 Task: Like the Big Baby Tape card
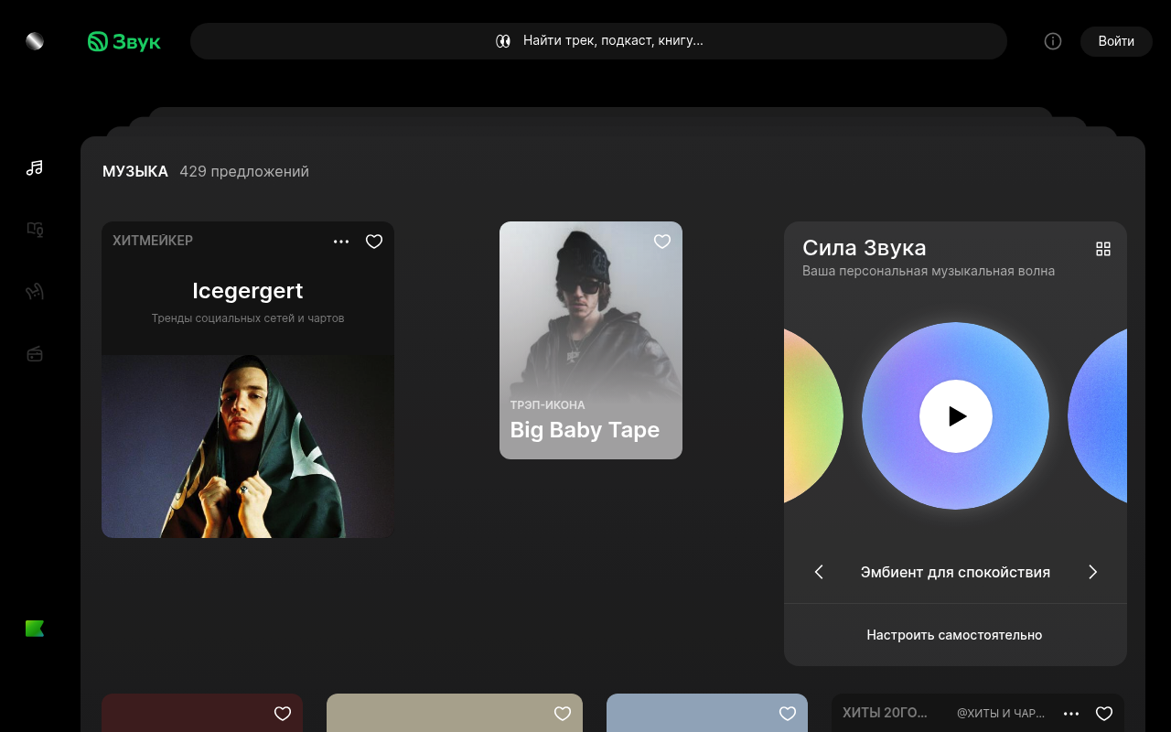tap(662, 242)
